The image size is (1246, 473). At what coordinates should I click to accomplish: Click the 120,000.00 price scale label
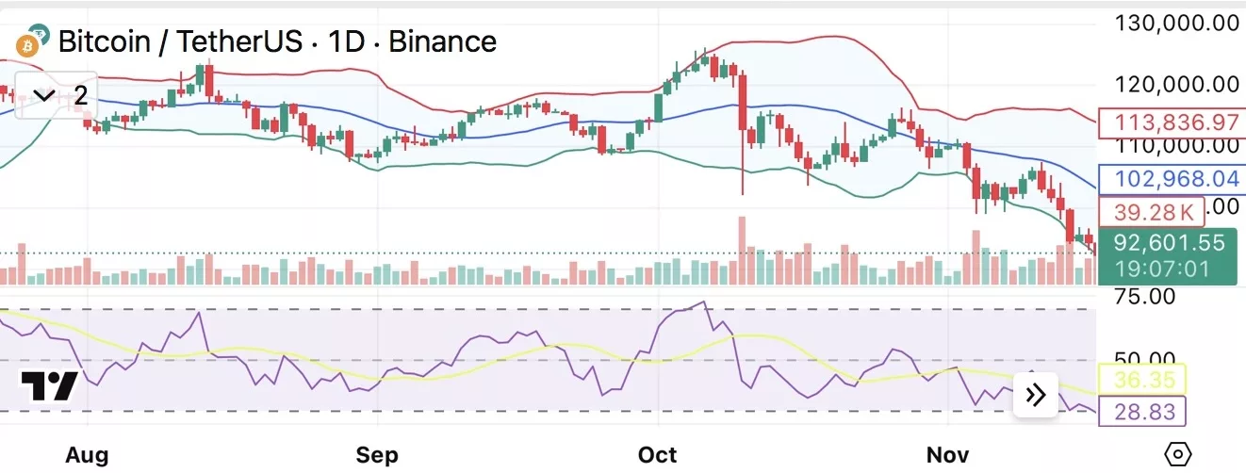pos(1176,85)
